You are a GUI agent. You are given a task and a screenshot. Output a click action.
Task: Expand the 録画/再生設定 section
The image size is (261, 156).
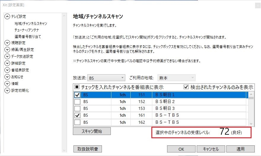click(x=7, y=49)
